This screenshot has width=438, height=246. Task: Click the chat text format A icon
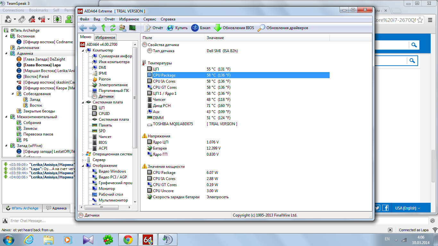(5, 221)
